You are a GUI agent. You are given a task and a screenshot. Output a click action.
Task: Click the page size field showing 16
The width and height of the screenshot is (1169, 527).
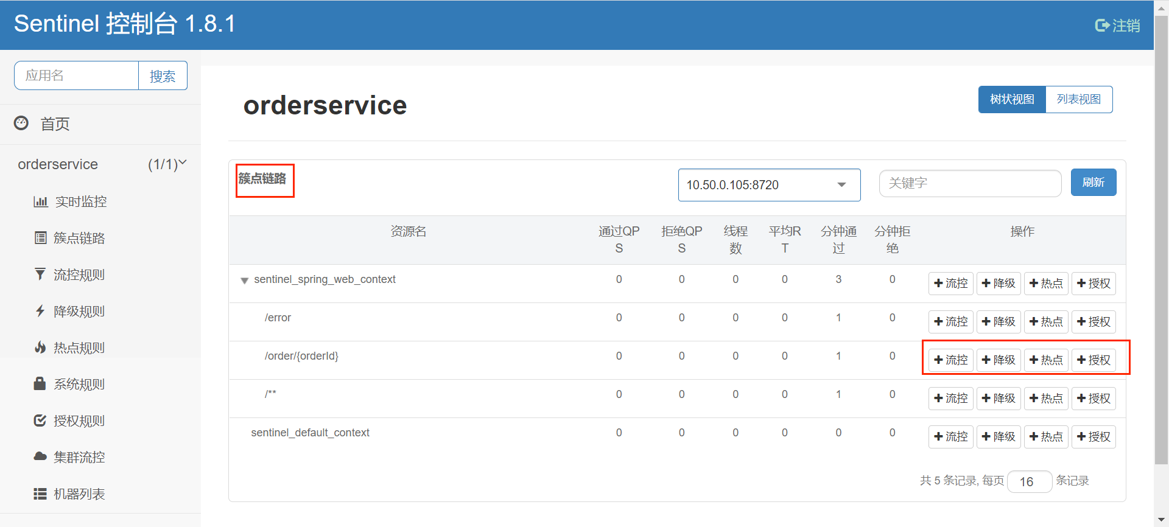(1030, 481)
